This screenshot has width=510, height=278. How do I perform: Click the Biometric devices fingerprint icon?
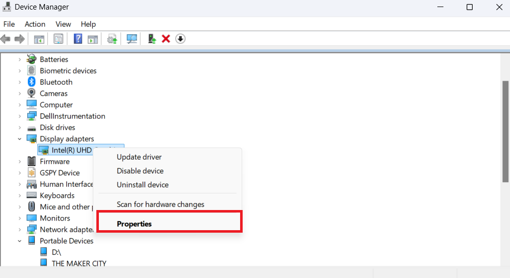32,71
